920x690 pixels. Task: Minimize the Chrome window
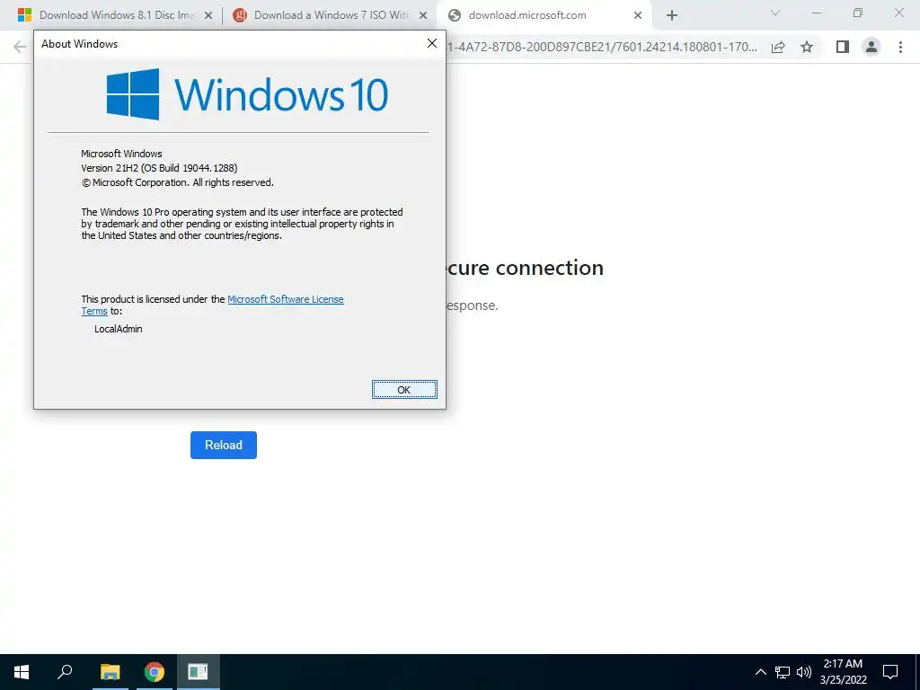[817, 13]
